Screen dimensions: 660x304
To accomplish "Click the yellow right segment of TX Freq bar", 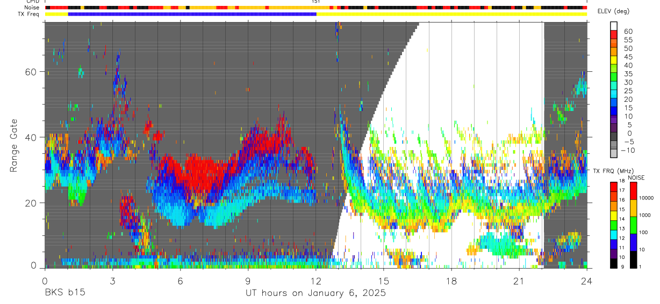I will (451, 14).
